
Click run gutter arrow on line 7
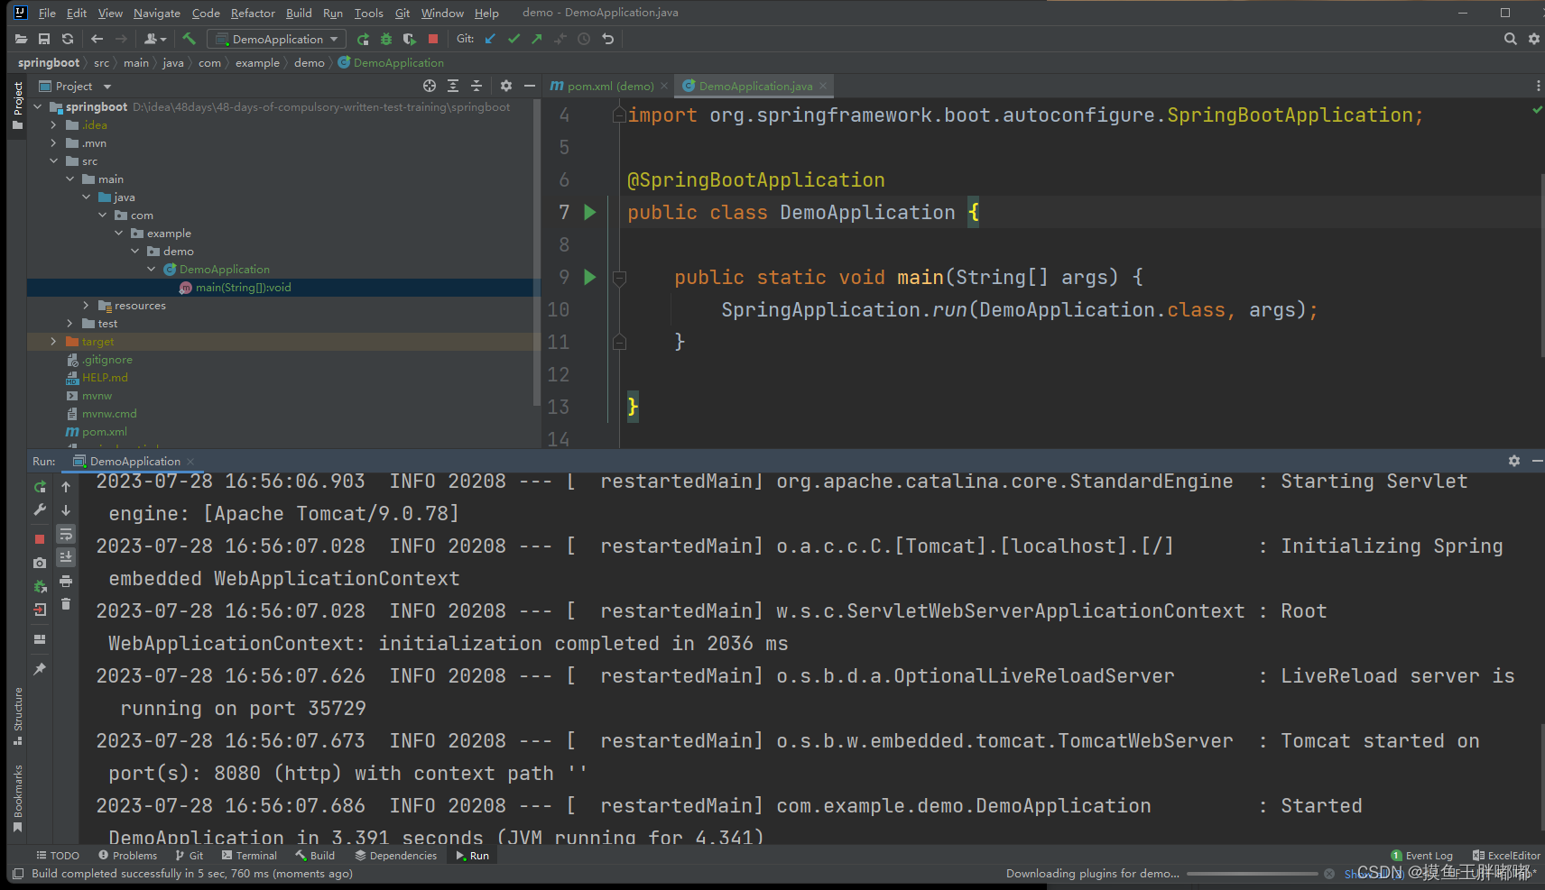[590, 212]
